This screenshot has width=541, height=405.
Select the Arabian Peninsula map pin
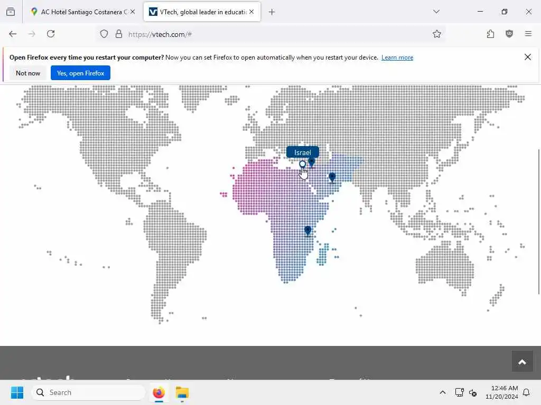point(332,177)
